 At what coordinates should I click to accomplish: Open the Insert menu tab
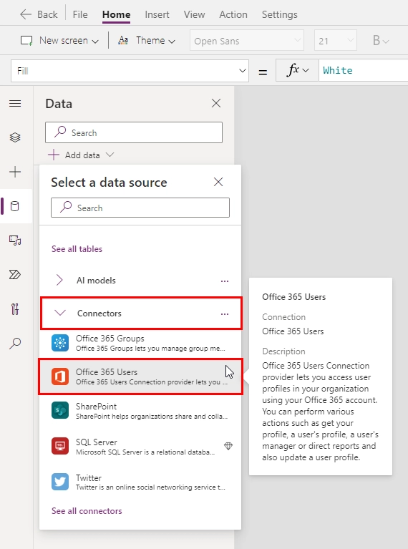coord(157,14)
